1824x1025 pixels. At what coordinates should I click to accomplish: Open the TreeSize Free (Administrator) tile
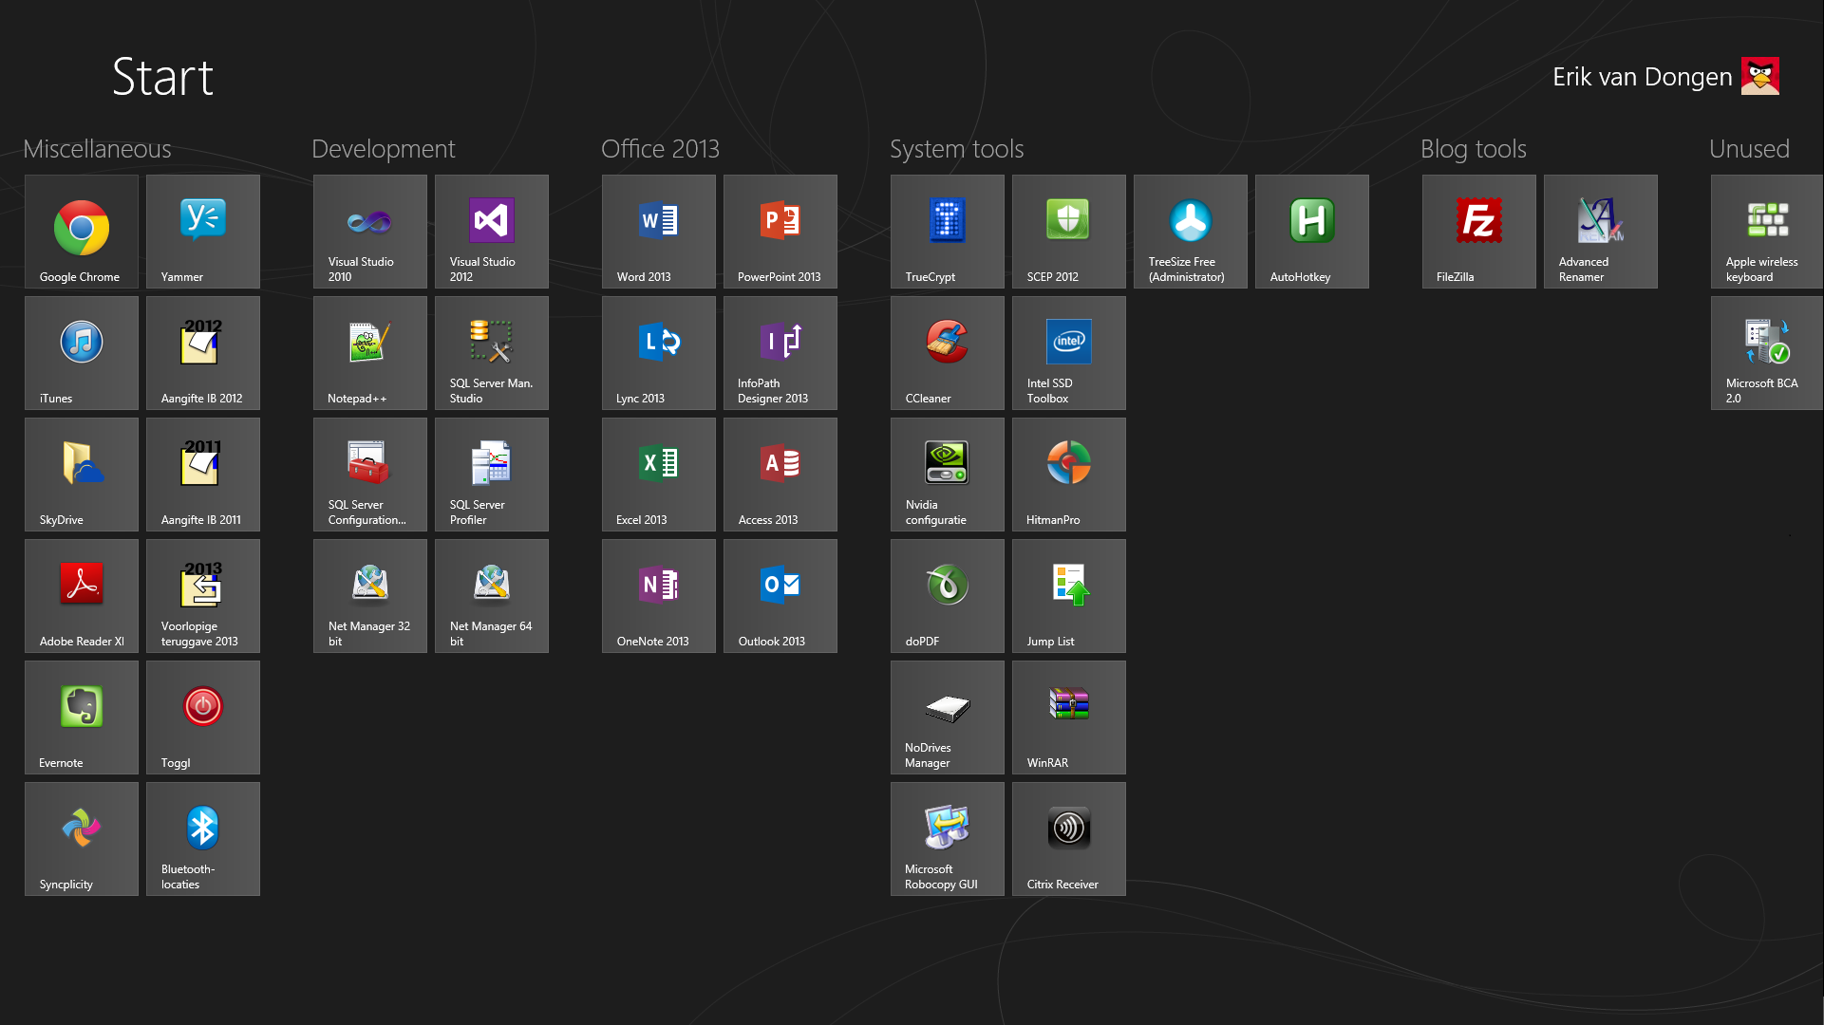(1191, 232)
